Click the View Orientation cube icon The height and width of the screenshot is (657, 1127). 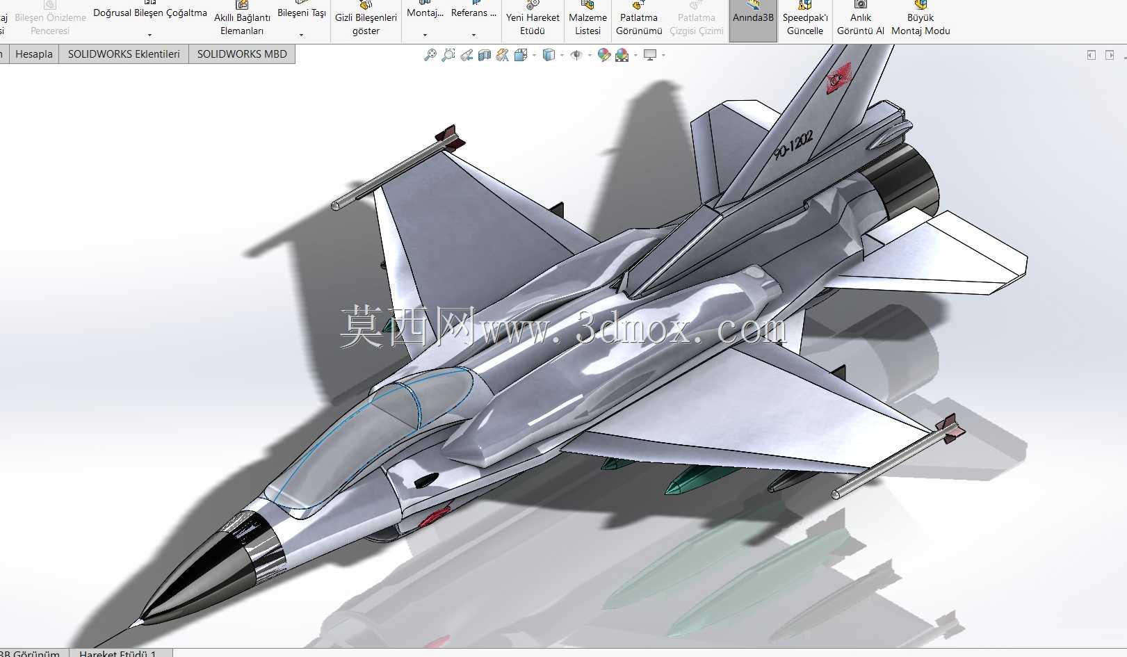(x=521, y=55)
